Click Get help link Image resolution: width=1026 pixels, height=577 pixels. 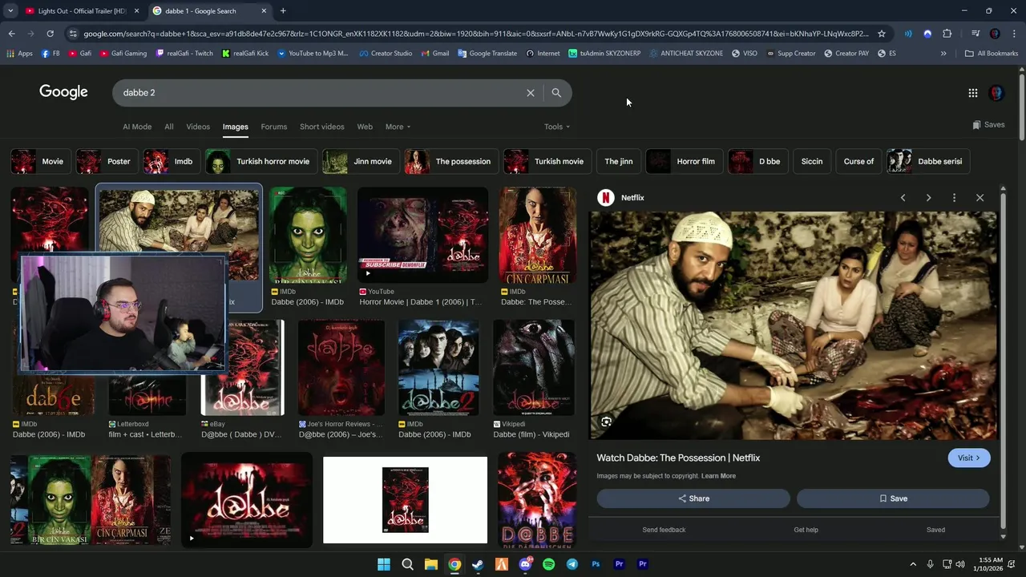pyautogui.click(x=806, y=530)
